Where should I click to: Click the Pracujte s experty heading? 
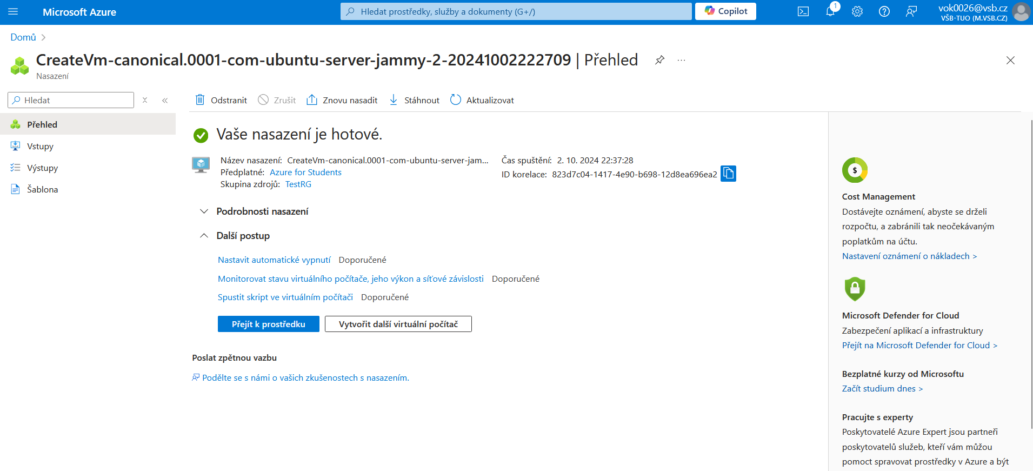pos(877,417)
